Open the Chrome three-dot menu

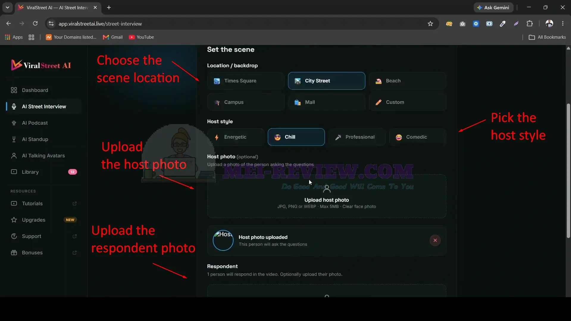click(x=563, y=24)
